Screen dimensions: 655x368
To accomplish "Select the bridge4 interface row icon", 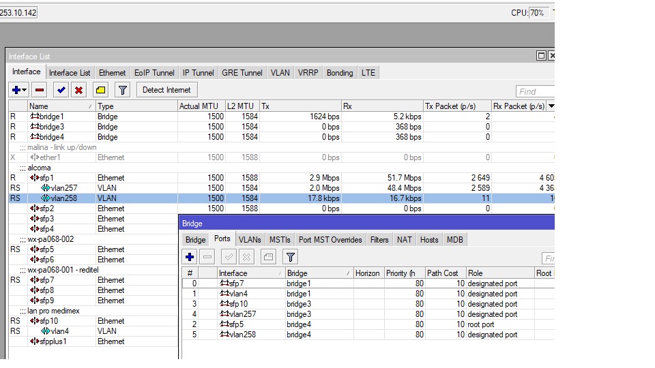I will pyautogui.click(x=35, y=137).
